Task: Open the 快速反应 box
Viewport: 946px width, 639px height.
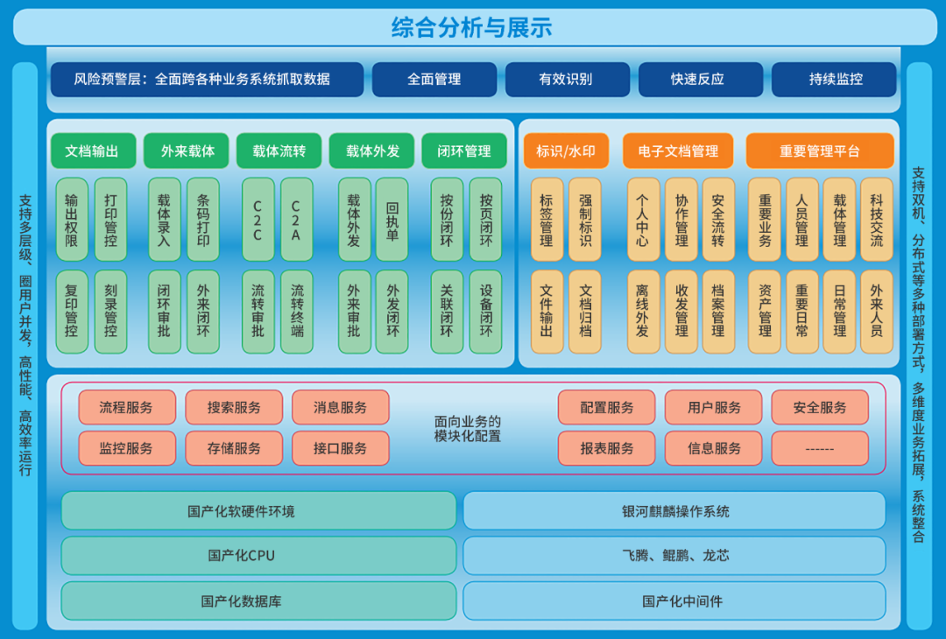Action: coord(699,79)
